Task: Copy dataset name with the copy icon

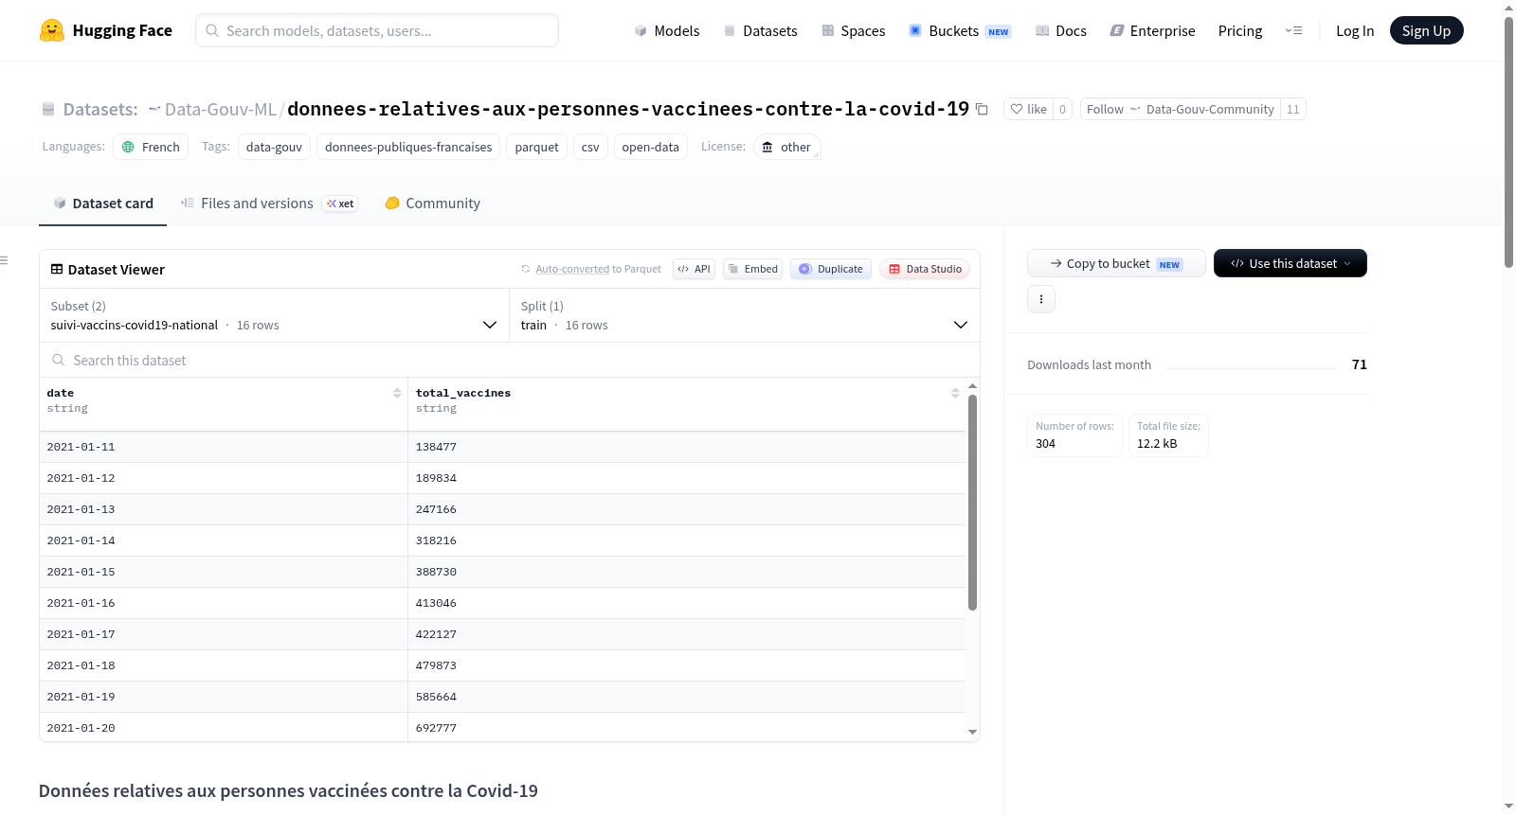Action: coord(982,110)
